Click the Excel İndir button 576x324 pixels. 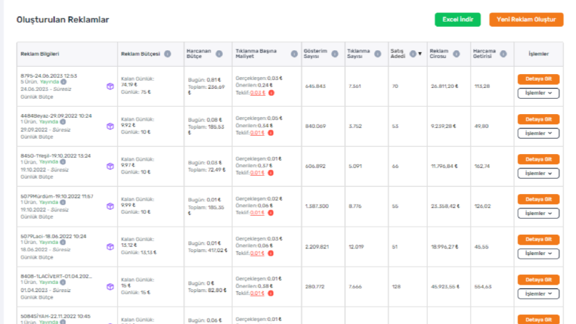[x=458, y=20]
